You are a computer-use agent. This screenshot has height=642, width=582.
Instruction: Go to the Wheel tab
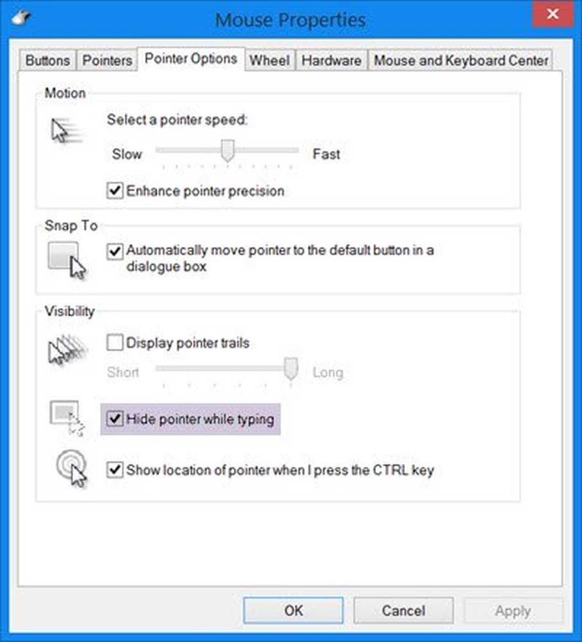click(x=270, y=61)
